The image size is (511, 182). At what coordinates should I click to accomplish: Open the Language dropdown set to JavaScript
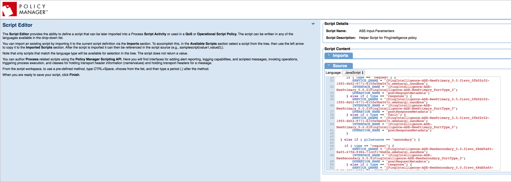coord(354,73)
